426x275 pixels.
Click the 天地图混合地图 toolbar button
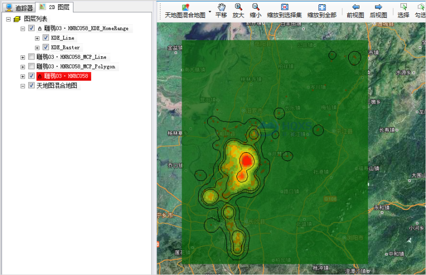point(185,11)
